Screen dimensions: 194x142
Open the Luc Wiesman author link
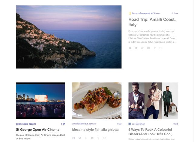point(138,124)
